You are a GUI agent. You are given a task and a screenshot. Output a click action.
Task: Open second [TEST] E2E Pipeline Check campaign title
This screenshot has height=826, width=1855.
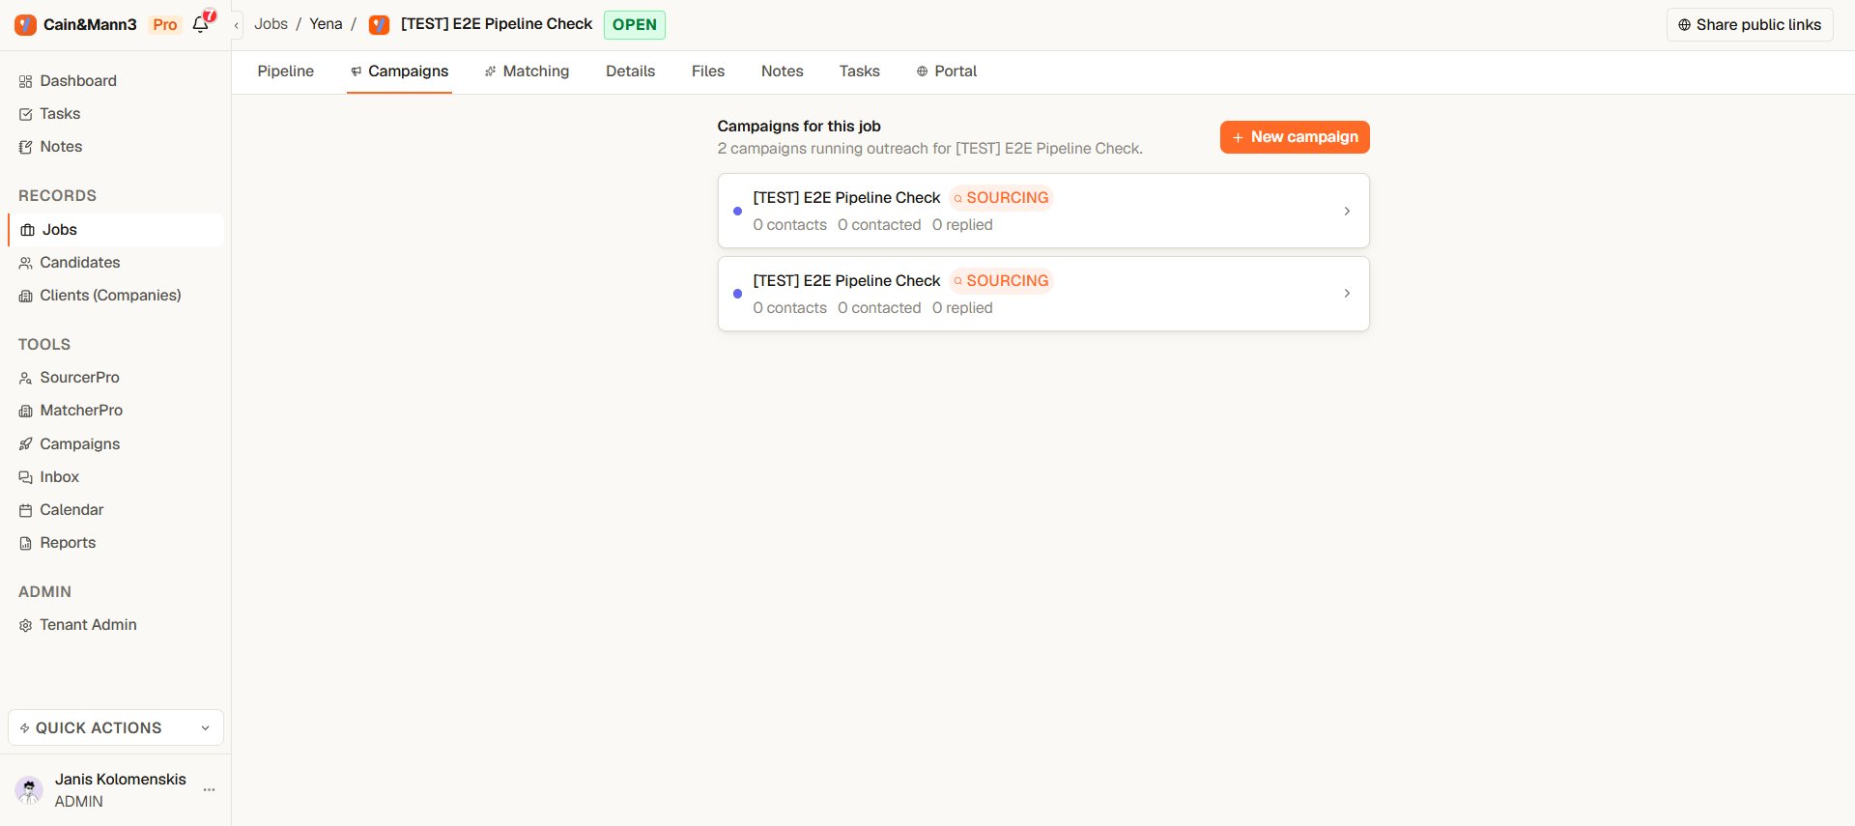point(846,281)
